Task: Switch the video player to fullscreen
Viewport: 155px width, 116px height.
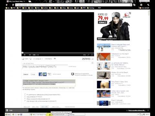Action: (x=92, y=55)
